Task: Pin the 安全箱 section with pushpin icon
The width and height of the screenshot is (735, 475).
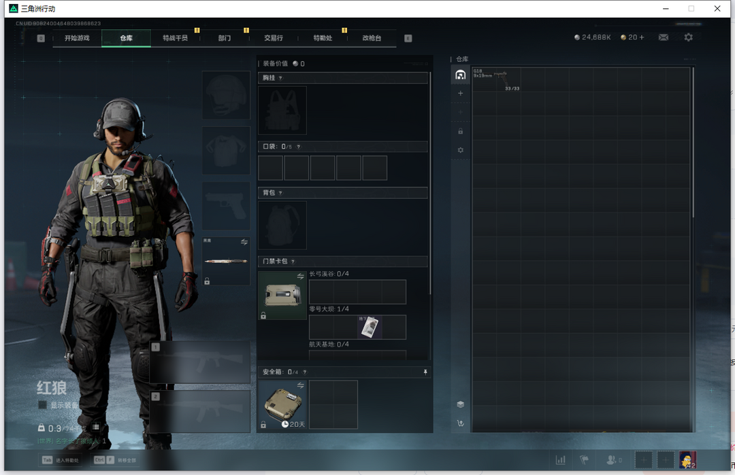Action: (426, 372)
